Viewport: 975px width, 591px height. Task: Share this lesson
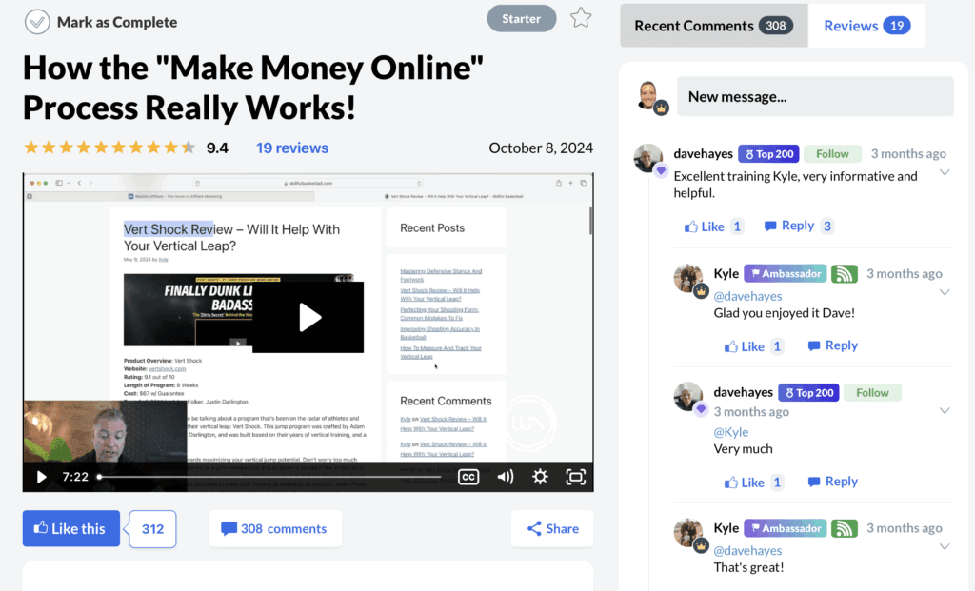click(x=552, y=528)
